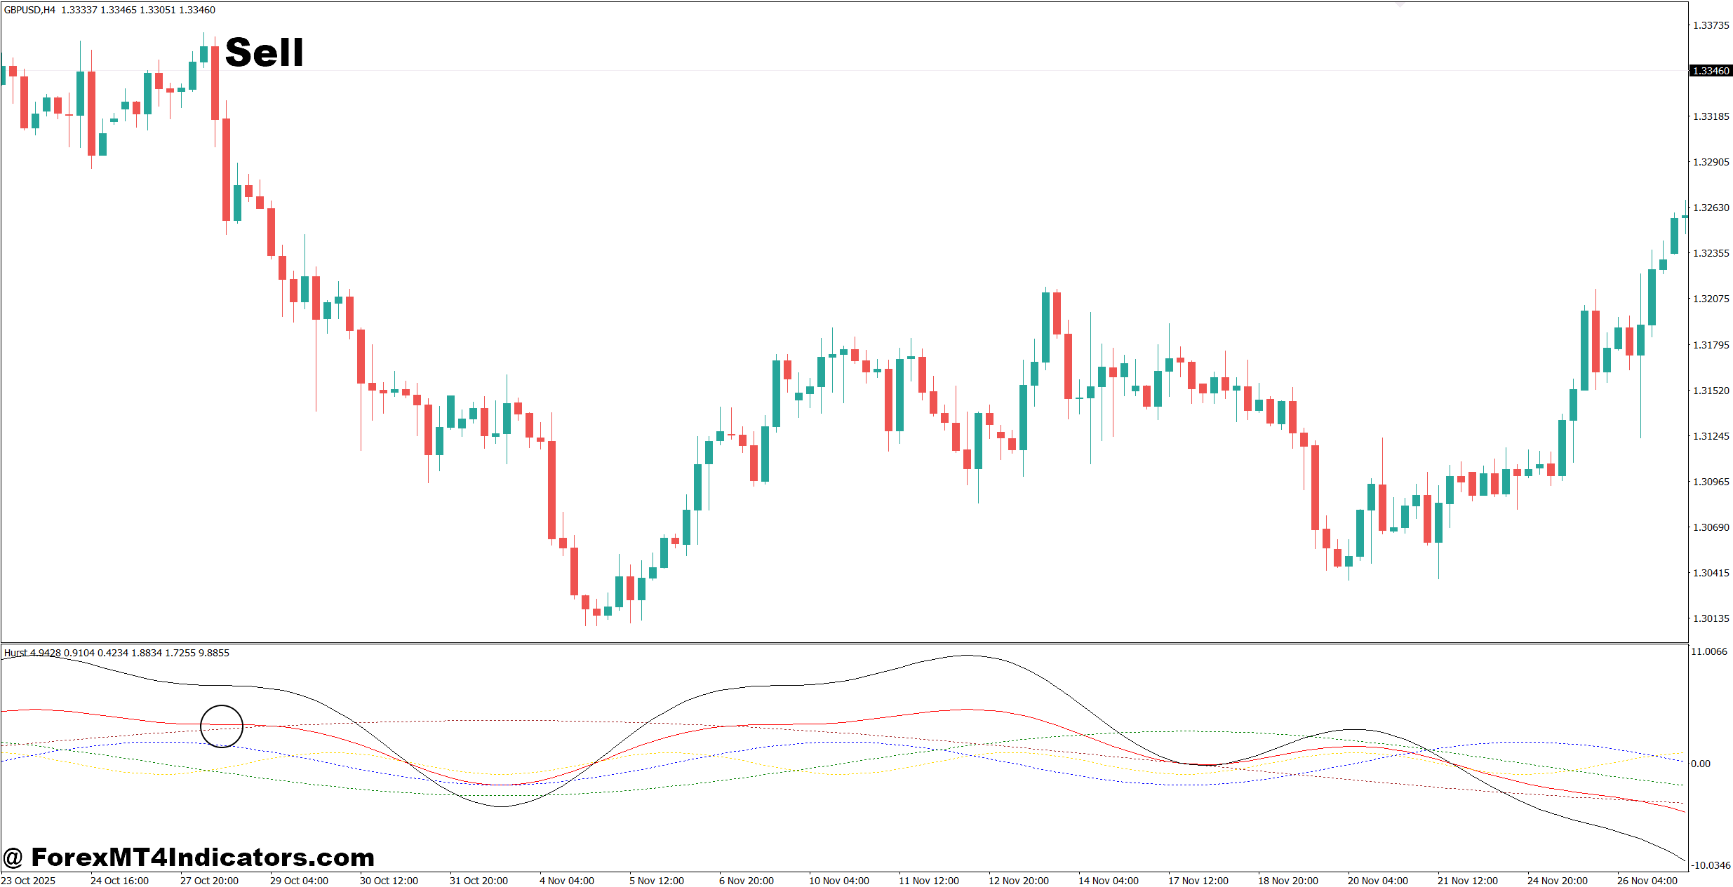Viewport: 1733px width, 887px height.
Task: Click the 17 Nov 12:00 time label
Action: coord(1198,881)
